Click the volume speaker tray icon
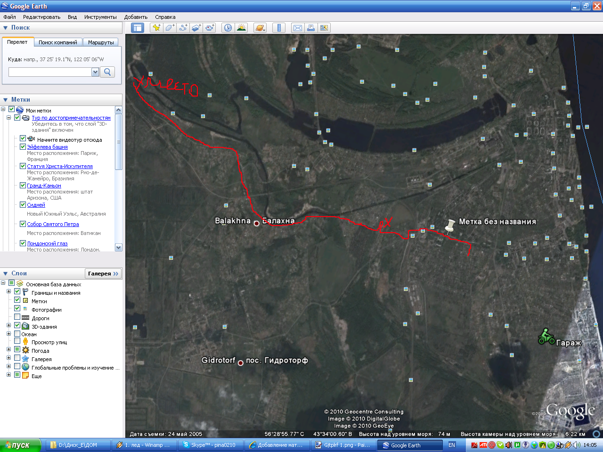This screenshot has height=452, width=603. point(577,445)
